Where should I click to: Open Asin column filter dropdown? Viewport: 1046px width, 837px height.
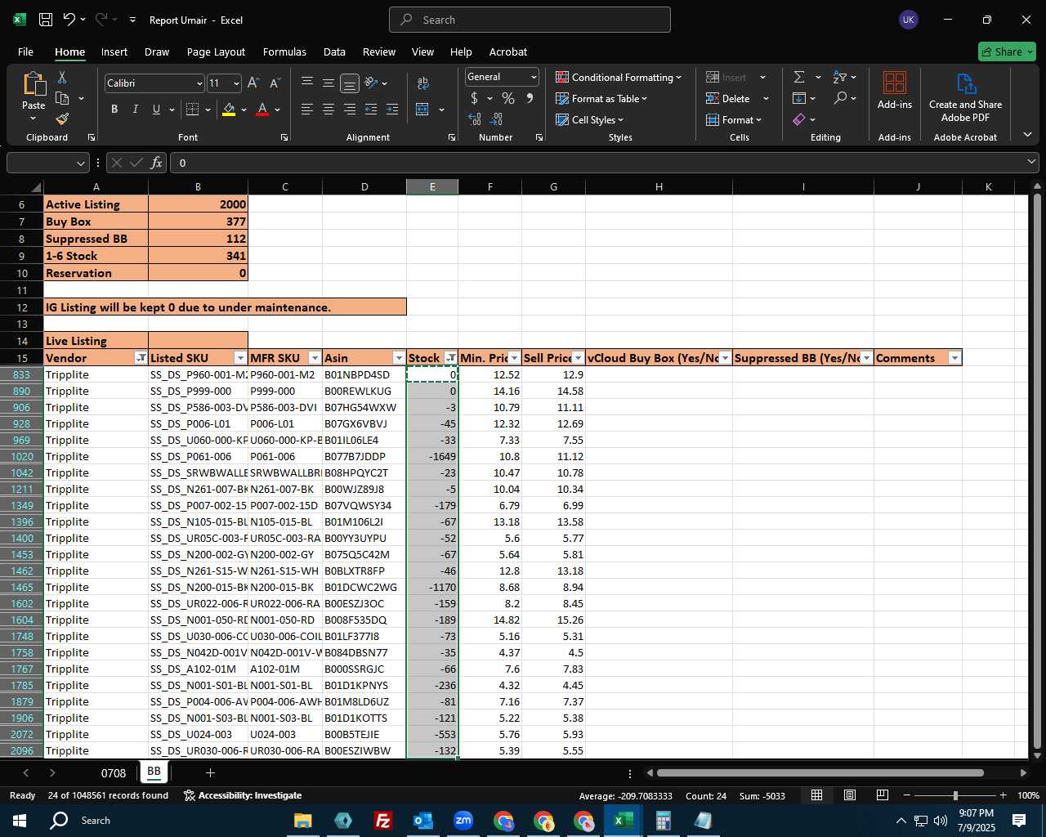(399, 358)
